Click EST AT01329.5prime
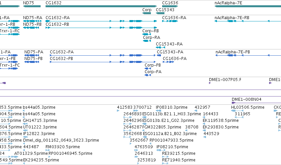The height and width of the screenshot is (165, 281). point(31,154)
